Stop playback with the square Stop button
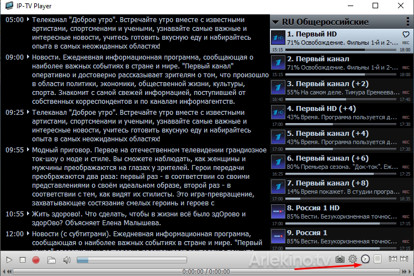This screenshot has height=276, width=414. click(x=23, y=260)
